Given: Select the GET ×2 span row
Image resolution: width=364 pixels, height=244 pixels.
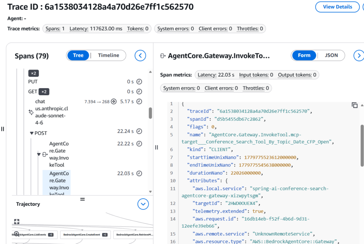Looking at the screenshot, I should pyautogui.click(x=85, y=92).
